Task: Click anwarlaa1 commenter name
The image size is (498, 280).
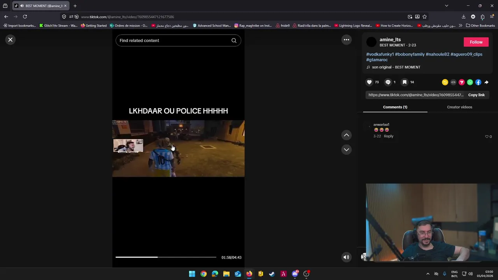Action: pos(381,124)
